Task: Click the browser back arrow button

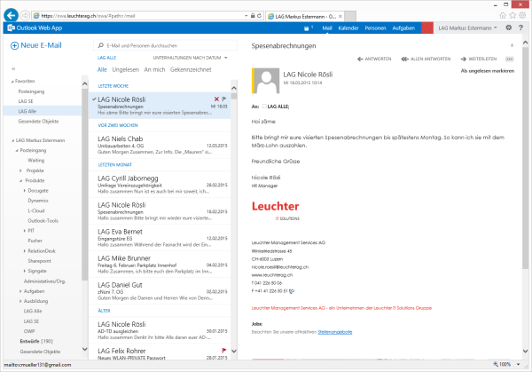Action: click(x=12, y=15)
